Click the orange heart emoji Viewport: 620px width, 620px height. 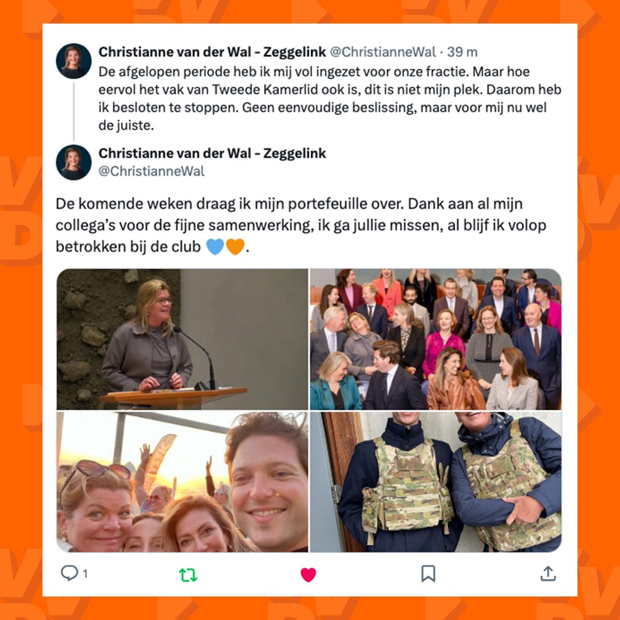tap(235, 246)
